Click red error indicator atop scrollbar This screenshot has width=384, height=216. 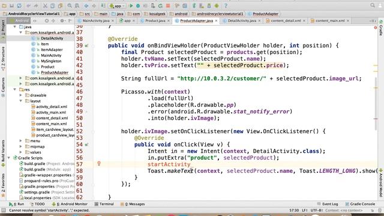point(376,28)
